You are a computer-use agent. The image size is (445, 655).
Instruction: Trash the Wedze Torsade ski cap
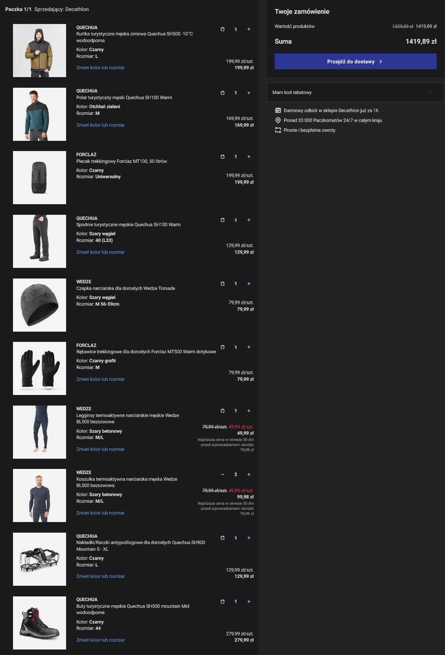click(223, 284)
